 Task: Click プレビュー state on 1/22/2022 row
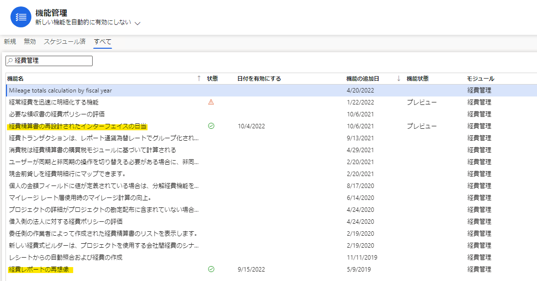coord(421,102)
